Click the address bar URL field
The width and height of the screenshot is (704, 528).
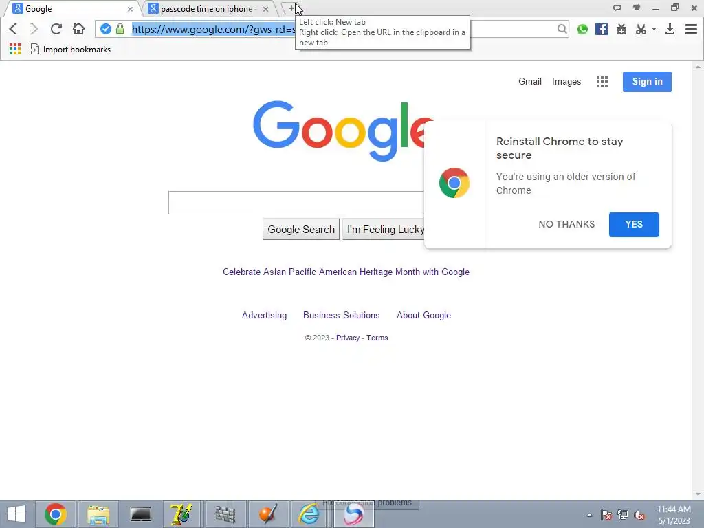click(332, 29)
